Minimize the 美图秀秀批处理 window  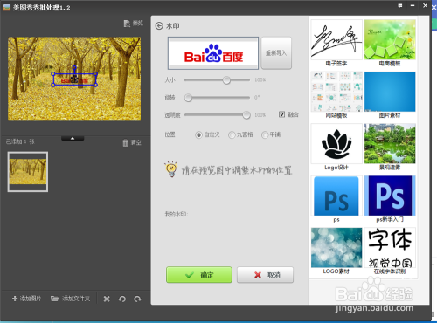(413, 5)
